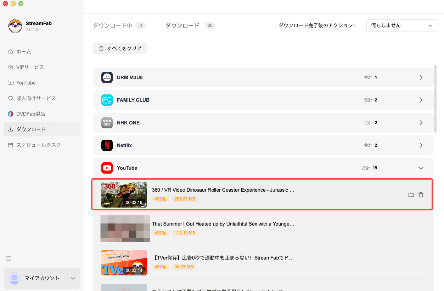The height and width of the screenshot is (291, 444).
Task: Expand the FAMILY CLUB group chevron
Action: [x=421, y=100]
